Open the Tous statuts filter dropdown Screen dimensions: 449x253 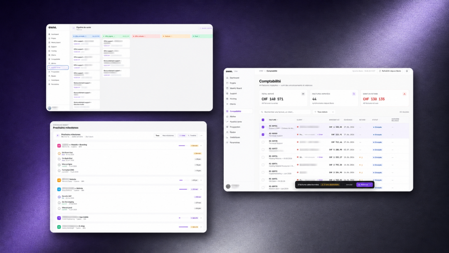pyautogui.click(x=324, y=112)
